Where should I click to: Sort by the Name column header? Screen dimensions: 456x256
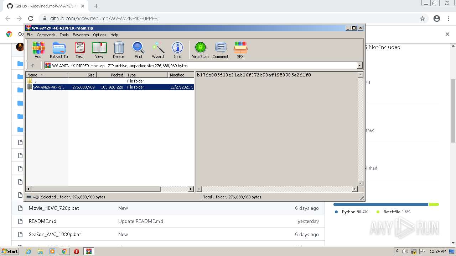47,75
